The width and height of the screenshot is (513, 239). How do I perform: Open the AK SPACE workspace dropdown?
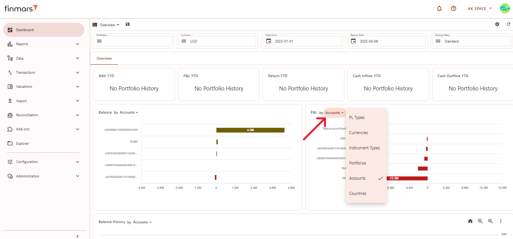(480, 8)
